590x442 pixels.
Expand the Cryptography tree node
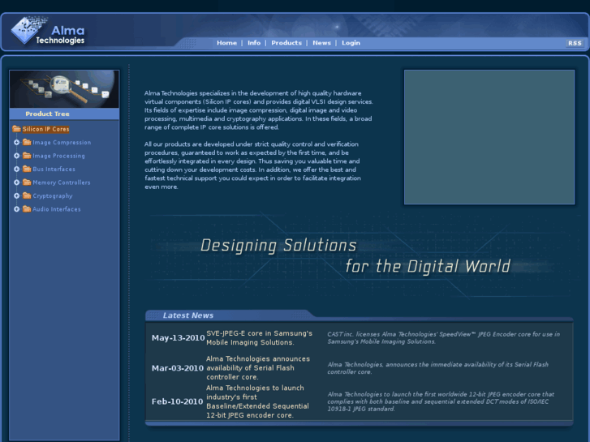pos(16,196)
